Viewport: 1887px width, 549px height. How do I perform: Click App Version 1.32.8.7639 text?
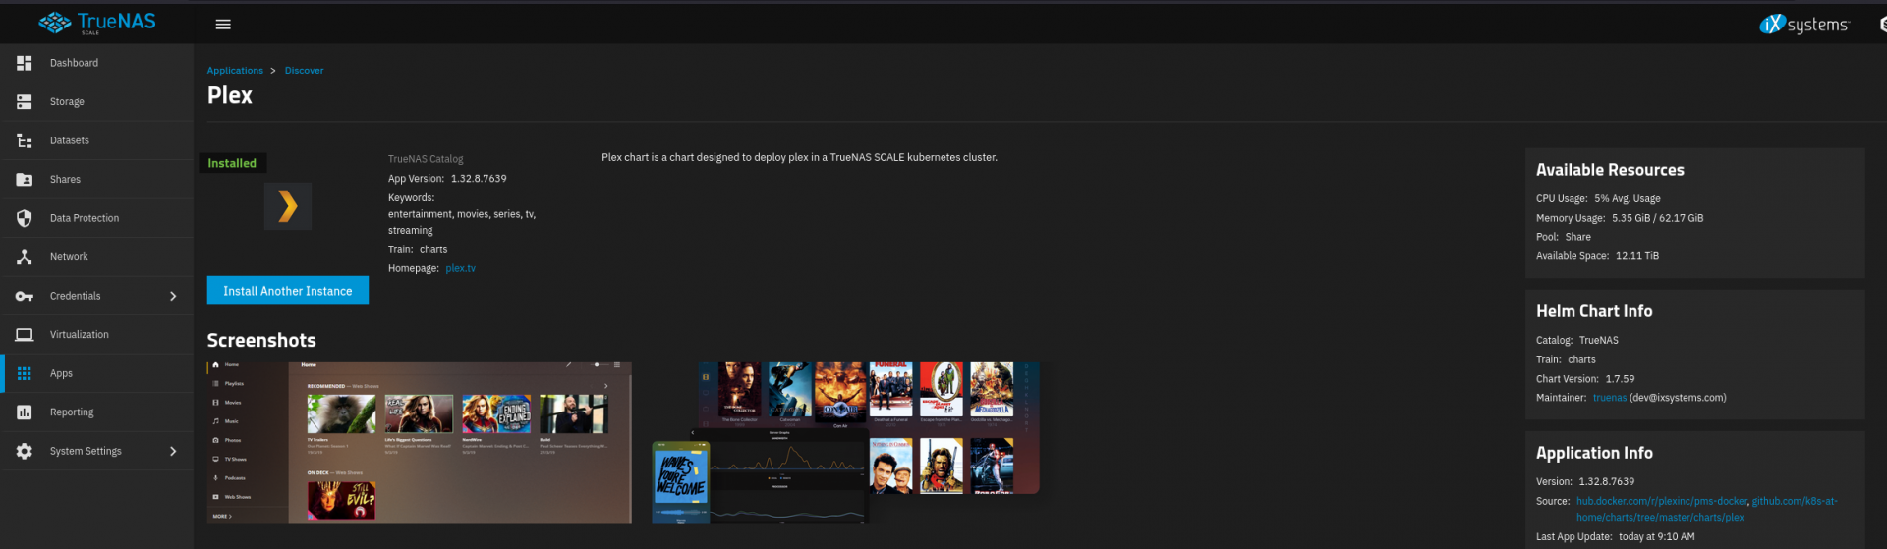pyautogui.click(x=447, y=179)
